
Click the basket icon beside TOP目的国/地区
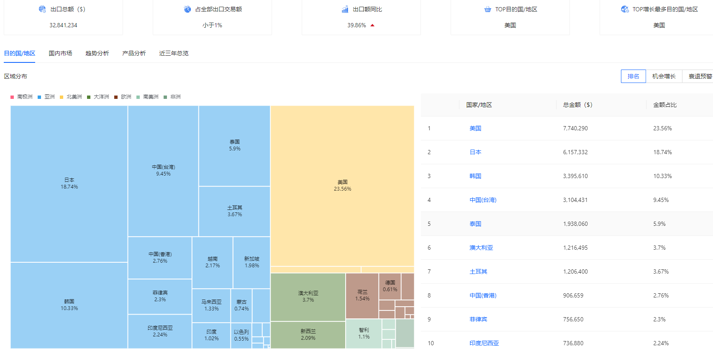click(x=487, y=9)
